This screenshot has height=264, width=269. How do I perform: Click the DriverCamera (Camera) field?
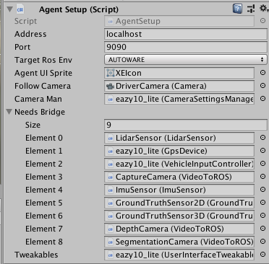(179, 86)
